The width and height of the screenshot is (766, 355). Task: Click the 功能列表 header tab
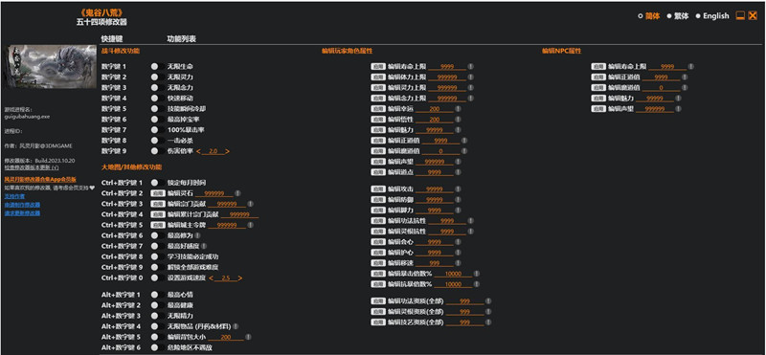181,38
